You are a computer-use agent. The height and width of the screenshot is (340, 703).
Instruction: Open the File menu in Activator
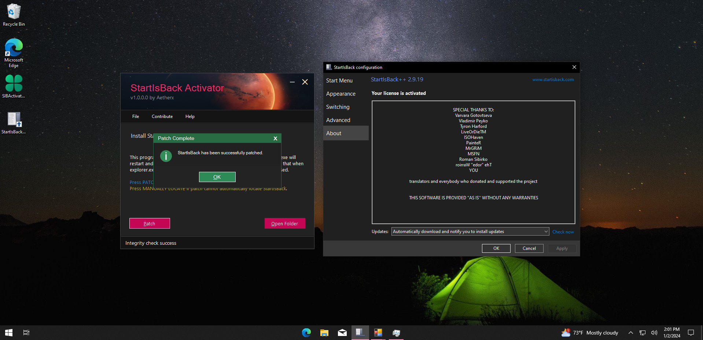tap(136, 117)
